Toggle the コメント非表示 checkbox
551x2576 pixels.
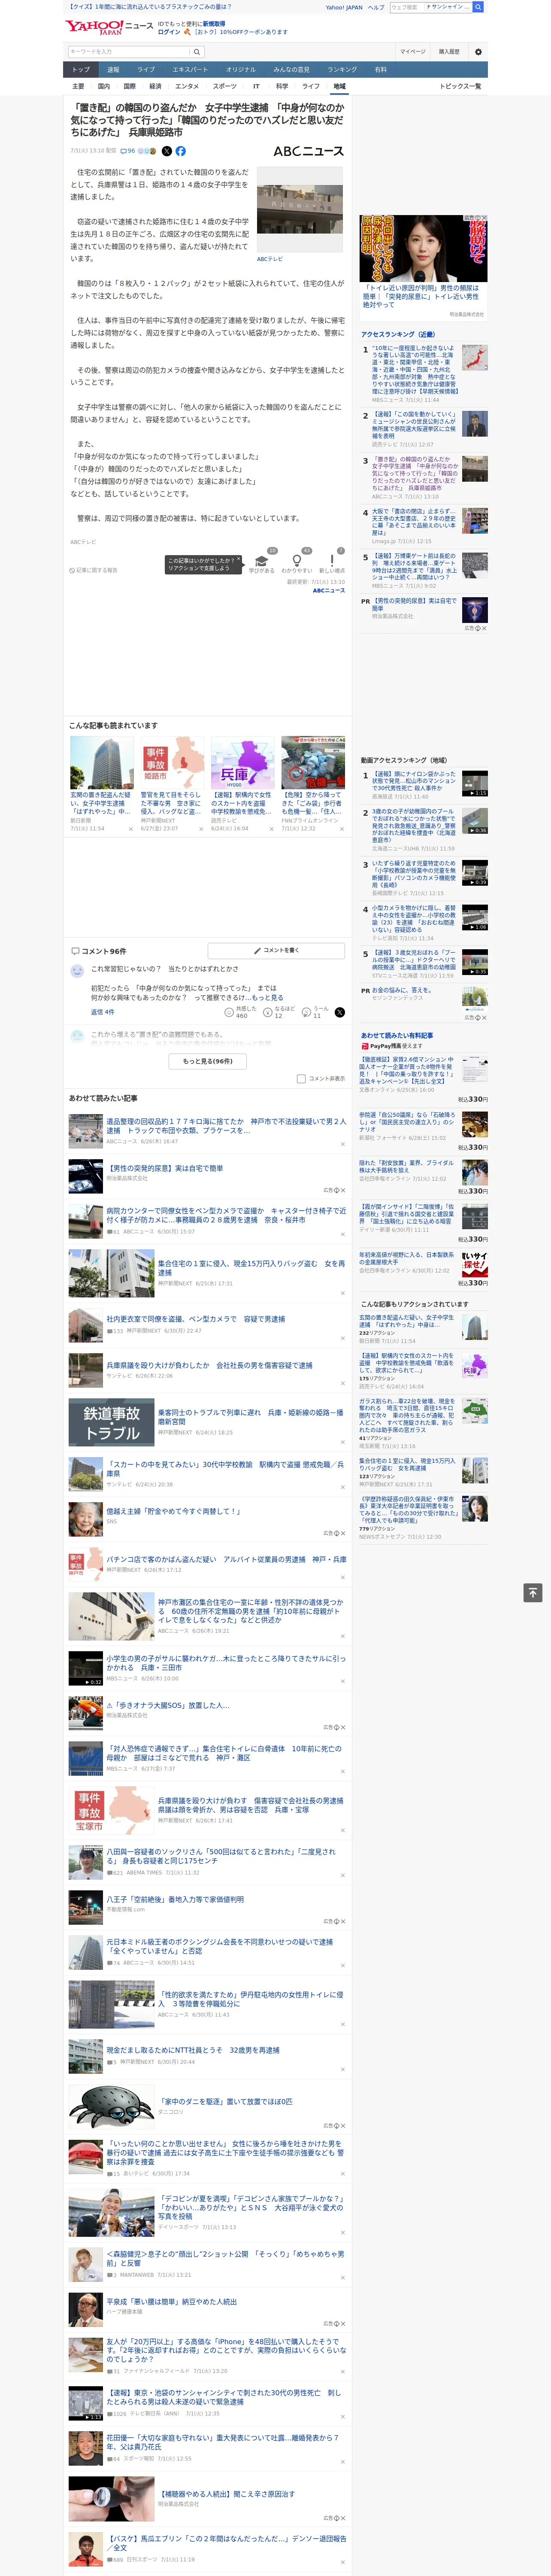(x=301, y=1079)
